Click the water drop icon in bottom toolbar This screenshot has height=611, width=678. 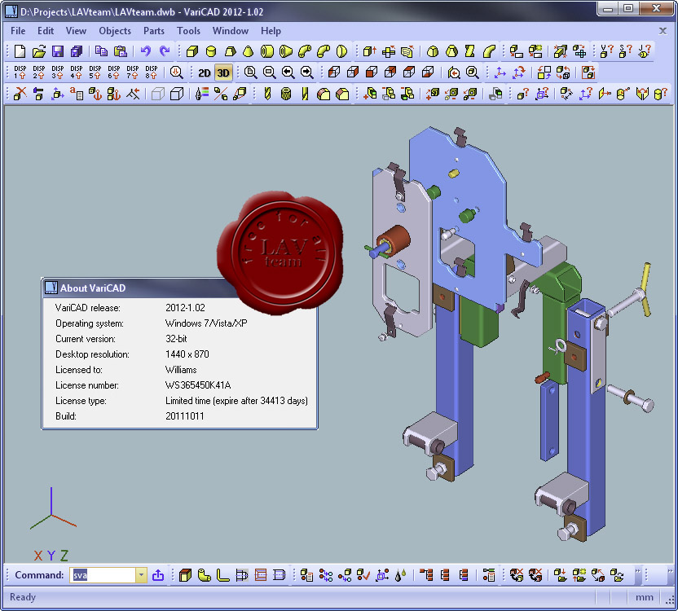click(x=401, y=575)
